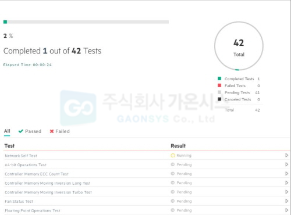The image size is (291, 215).
Task: Expand the 64-bit Operations Test row arrow
Action: [286, 164]
